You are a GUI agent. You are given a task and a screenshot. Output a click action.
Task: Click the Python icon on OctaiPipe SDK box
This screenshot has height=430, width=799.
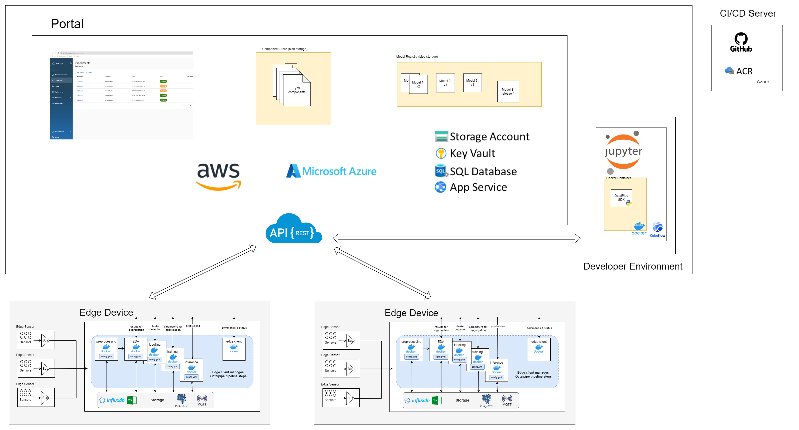(628, 203)
